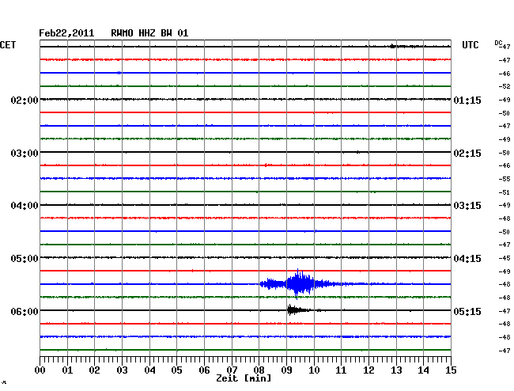This screenshot has width=514, height=391.
Task: Click the -52 DC value
Action: (x=505, y=86)
